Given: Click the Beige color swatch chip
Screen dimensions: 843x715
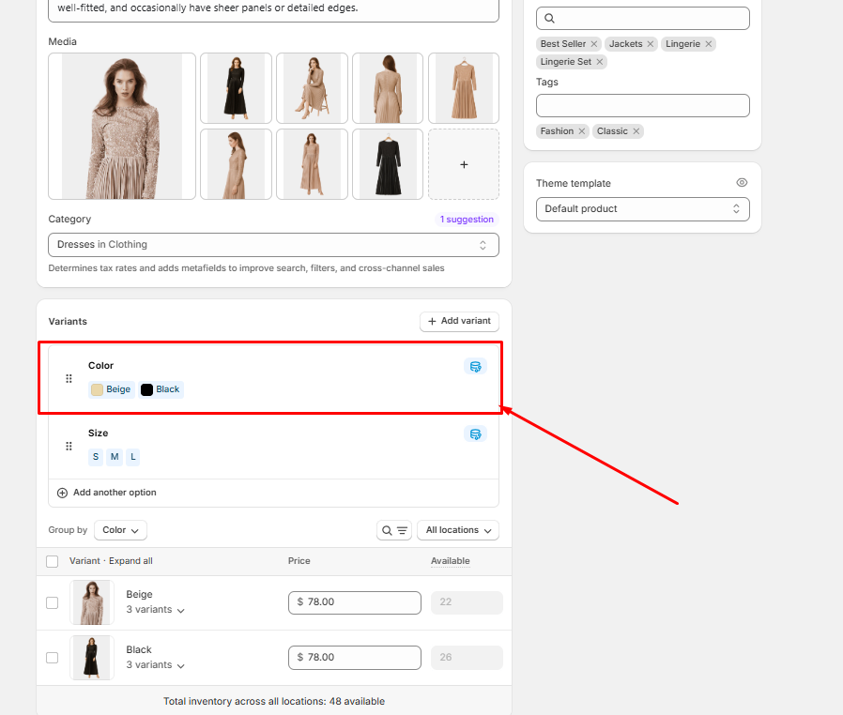Looking at the screenshot, I should point(112,389).
